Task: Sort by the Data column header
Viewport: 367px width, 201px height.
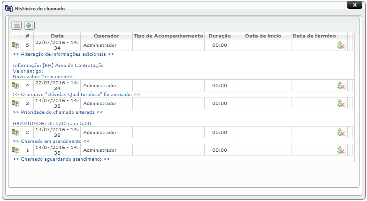Action: tap(57, 36)
